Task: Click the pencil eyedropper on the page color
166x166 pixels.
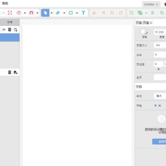Action: pos(147,33)
